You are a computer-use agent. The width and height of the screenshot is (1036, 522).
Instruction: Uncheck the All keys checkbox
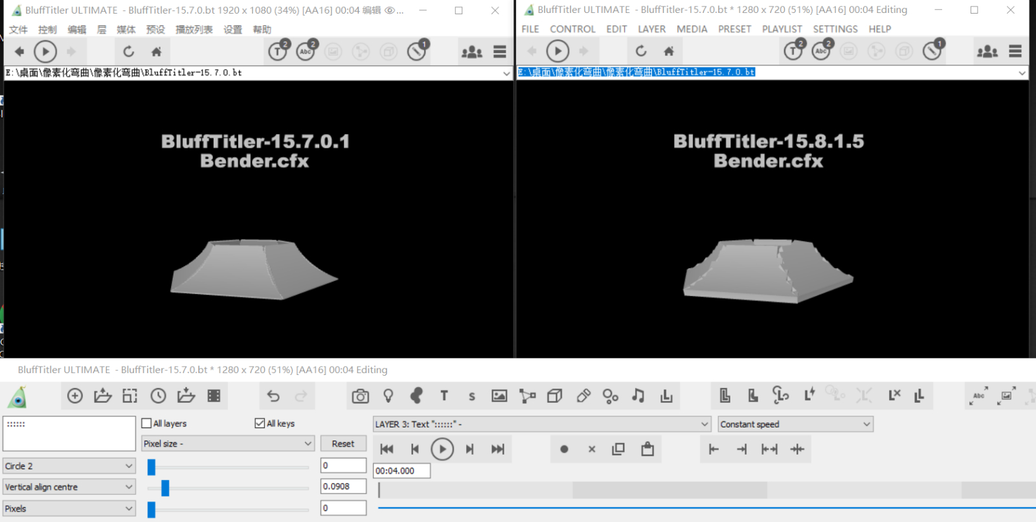260,424
